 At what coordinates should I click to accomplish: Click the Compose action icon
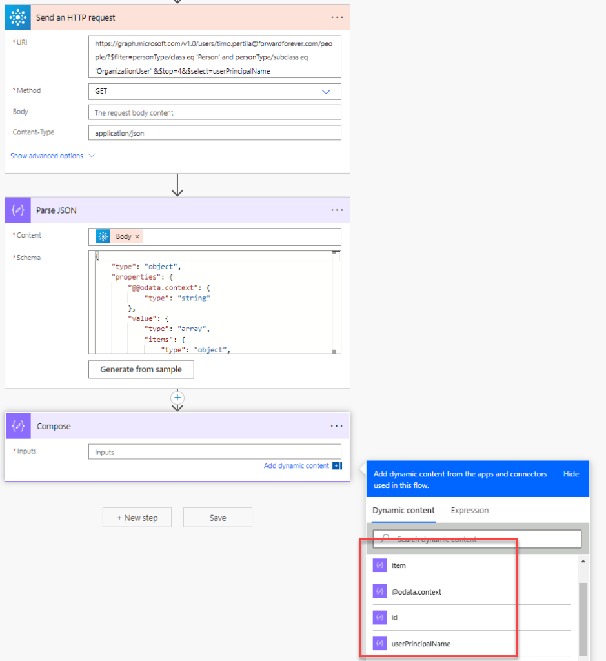(x=18, y=426)
